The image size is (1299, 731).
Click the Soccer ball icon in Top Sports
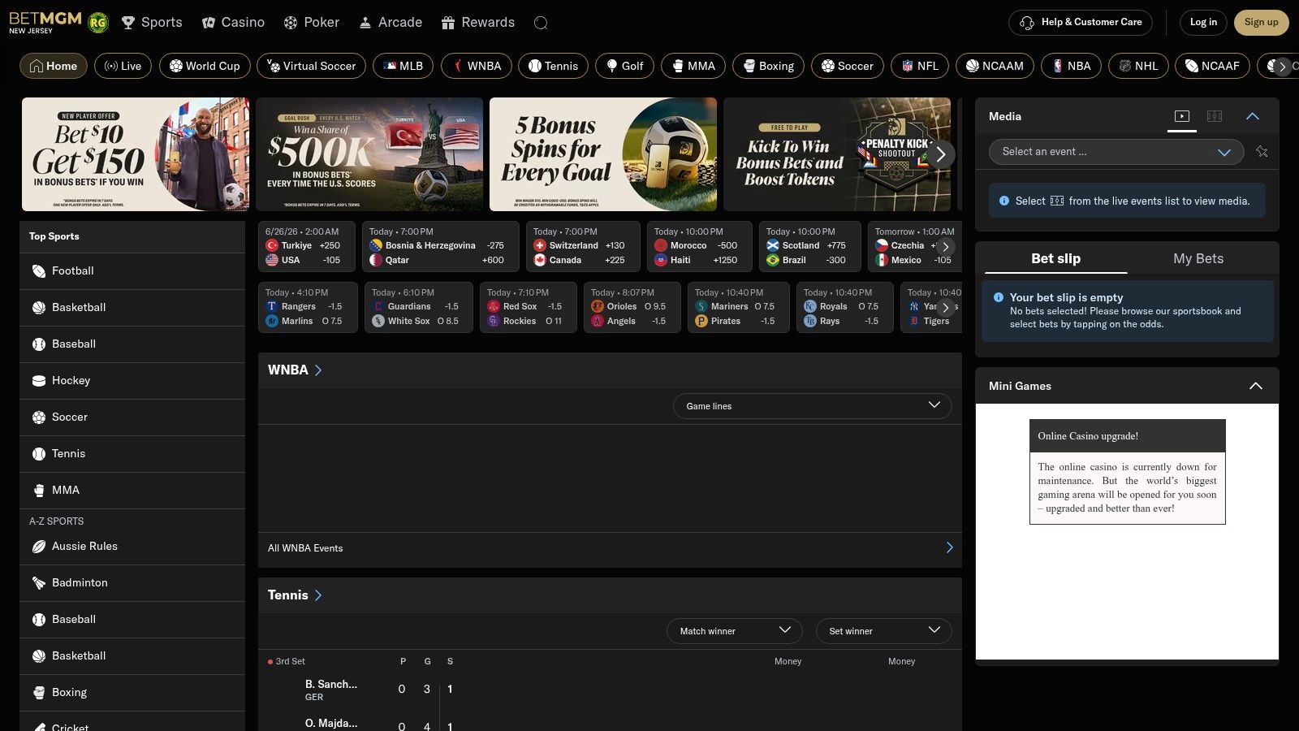click(x=39, y=417)
